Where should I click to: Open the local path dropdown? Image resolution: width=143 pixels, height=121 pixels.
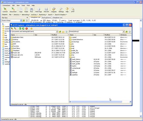(x=57, y=32)
